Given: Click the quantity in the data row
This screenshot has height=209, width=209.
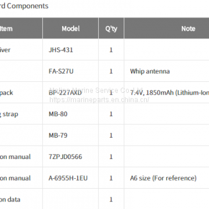Looking at the screenshot, I should pyautogui.click(x=111, y=200).
